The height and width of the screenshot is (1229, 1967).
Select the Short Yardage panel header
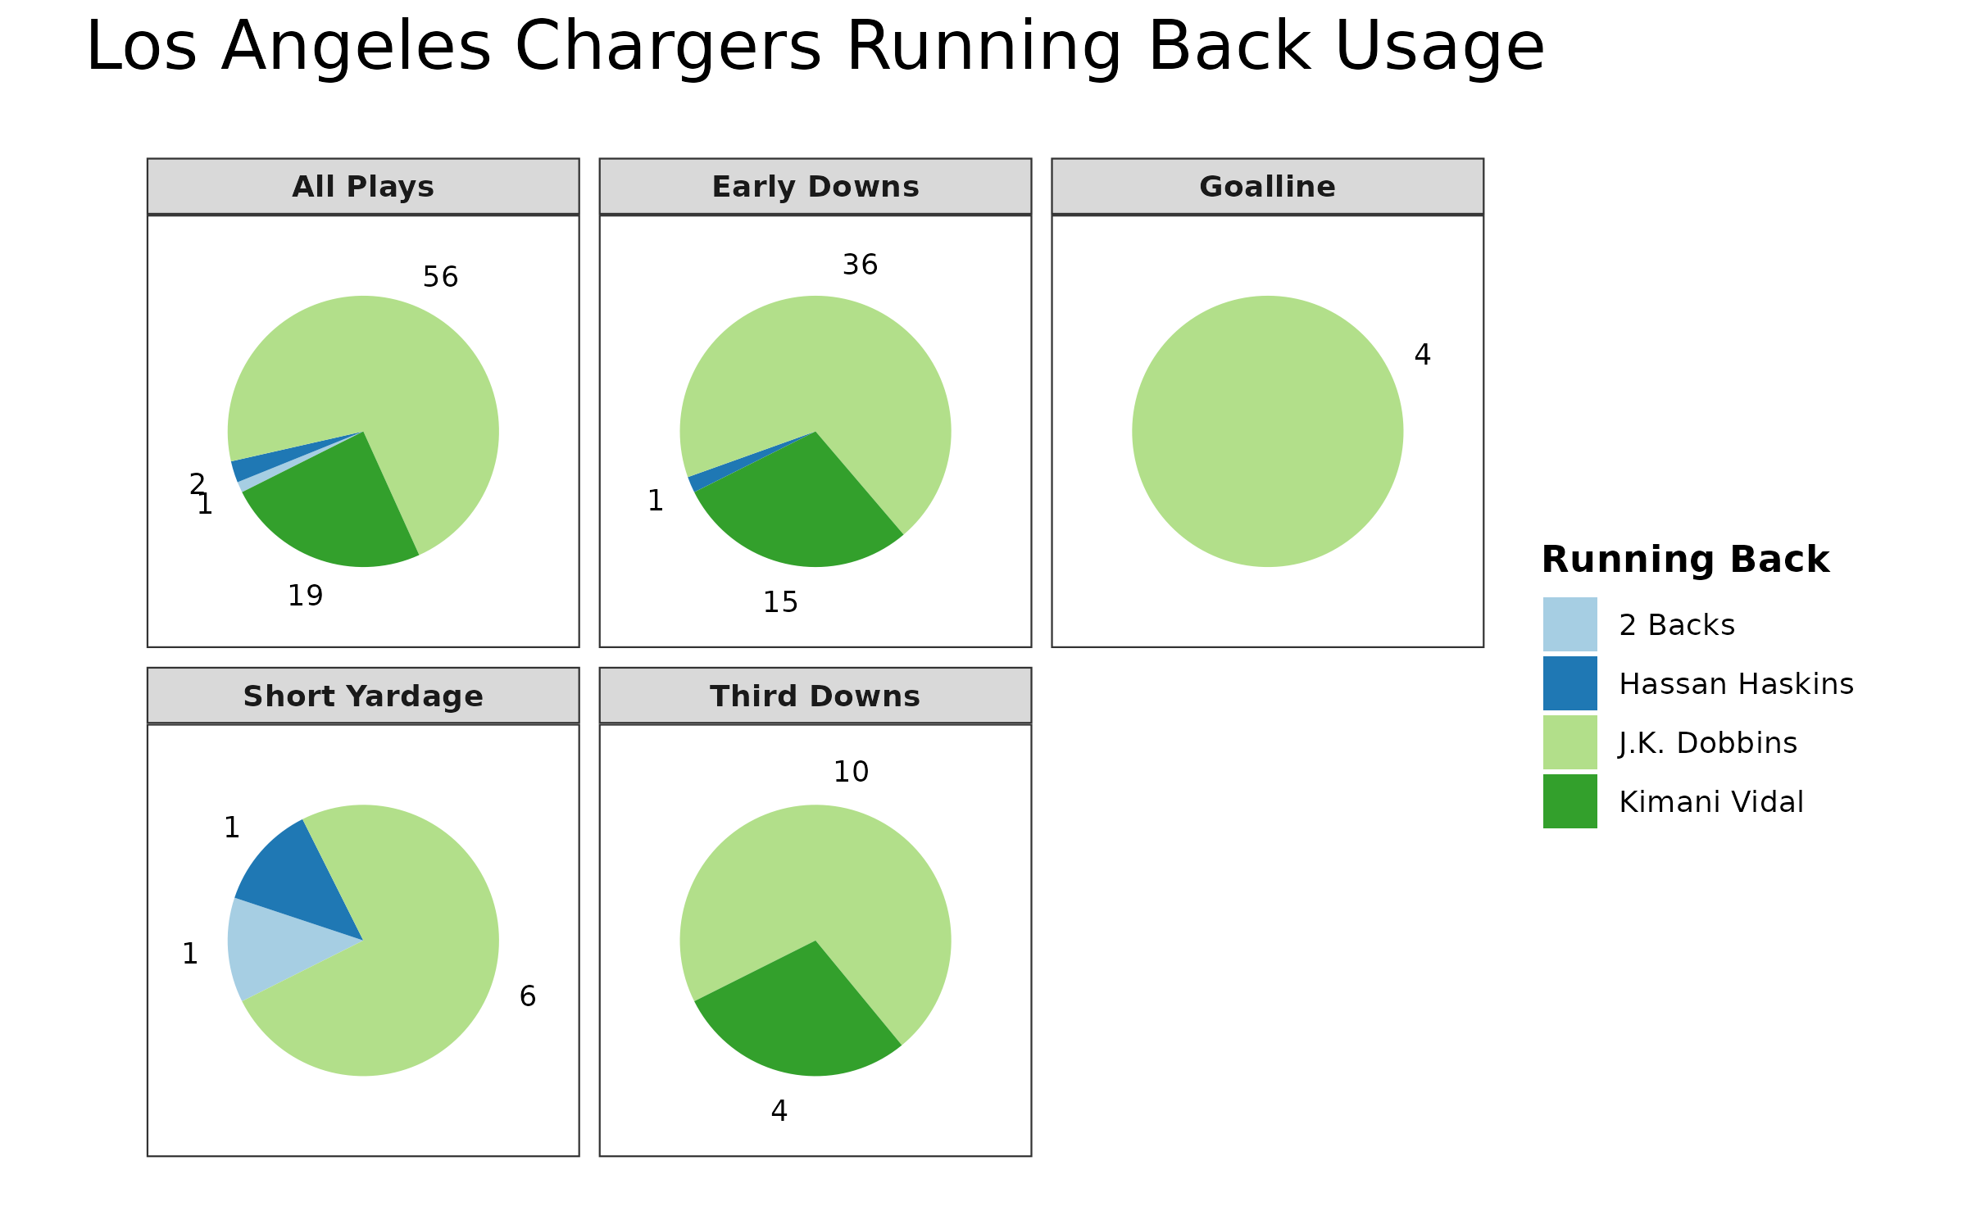(x=363, y=696)
